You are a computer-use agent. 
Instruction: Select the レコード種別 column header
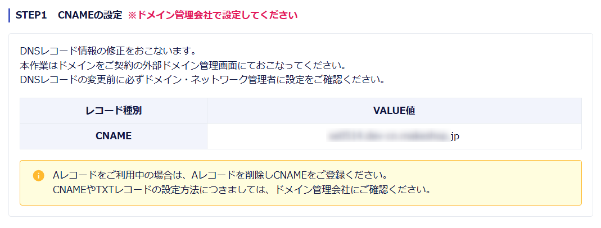click(x=113, y=111)
